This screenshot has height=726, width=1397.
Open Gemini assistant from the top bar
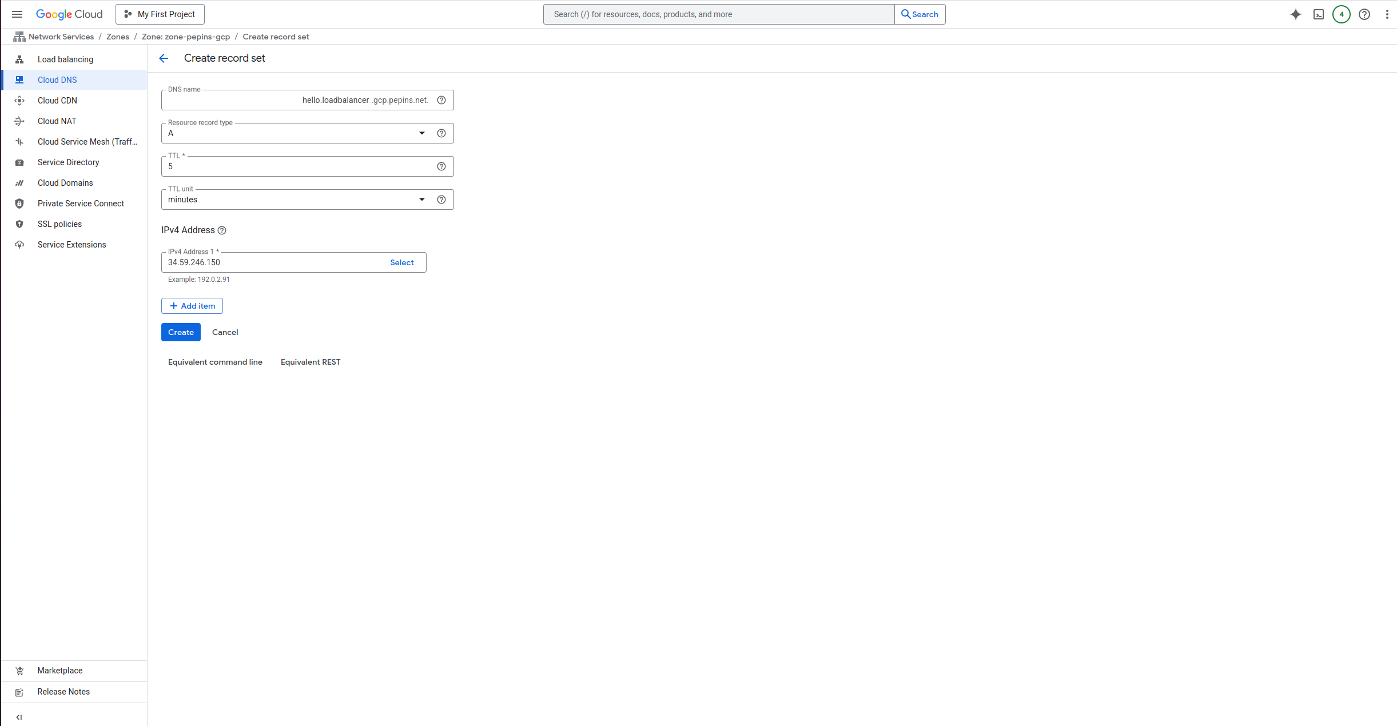[x=1295, y=14]
